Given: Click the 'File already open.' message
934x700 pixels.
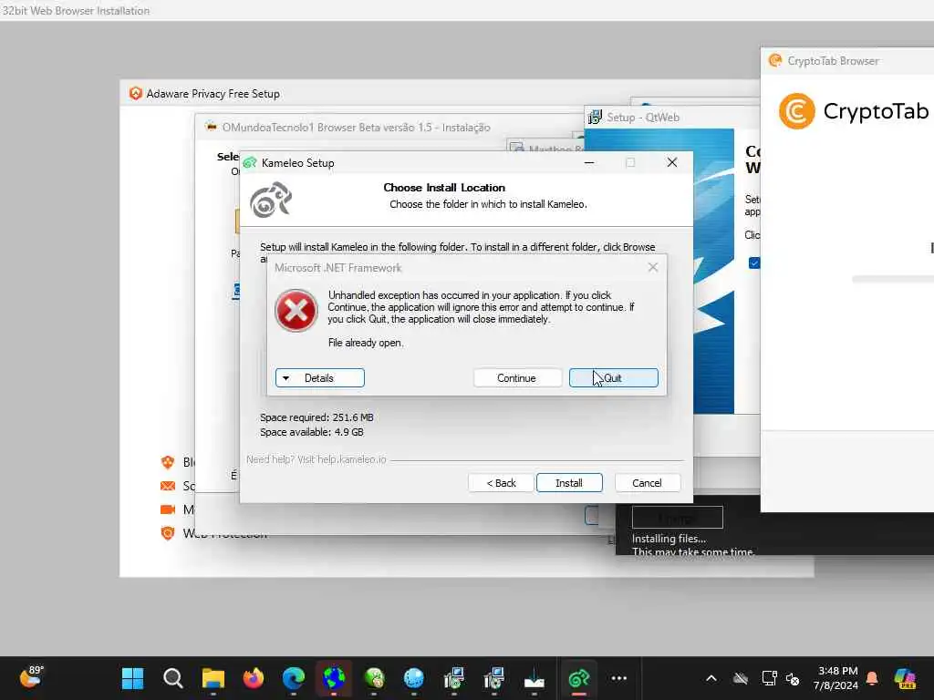Looking at the screenshot, I should pos(366,343).
